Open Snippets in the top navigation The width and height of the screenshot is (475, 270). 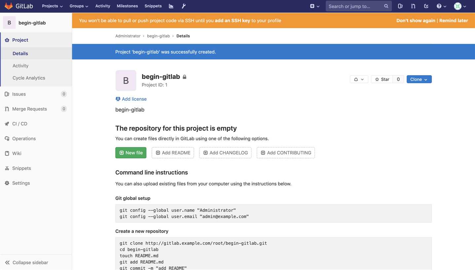(x=153, y=6)
